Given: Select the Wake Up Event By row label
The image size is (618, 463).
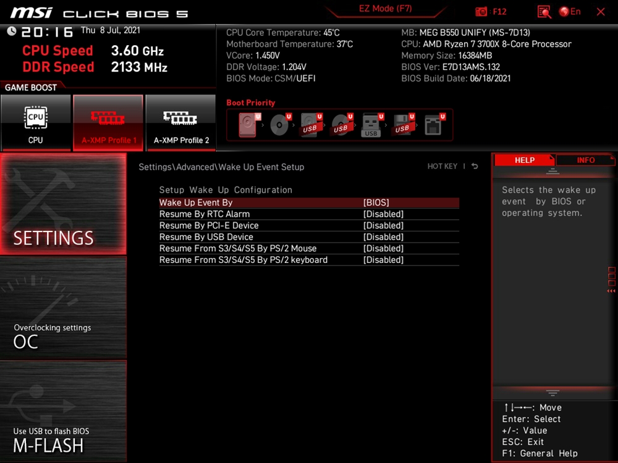Looking at the screenshot, I should tap(196, 202).
